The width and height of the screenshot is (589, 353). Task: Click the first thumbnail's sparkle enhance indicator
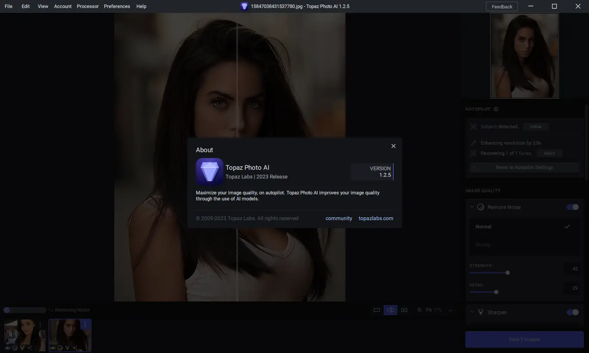click(30, 348)
